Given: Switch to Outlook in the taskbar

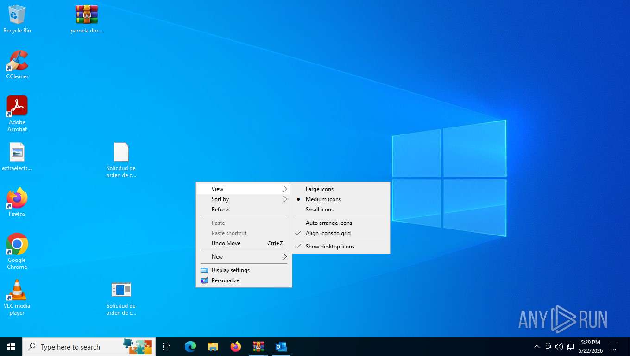Looking at the screenshot, I should tap(281, 347).
